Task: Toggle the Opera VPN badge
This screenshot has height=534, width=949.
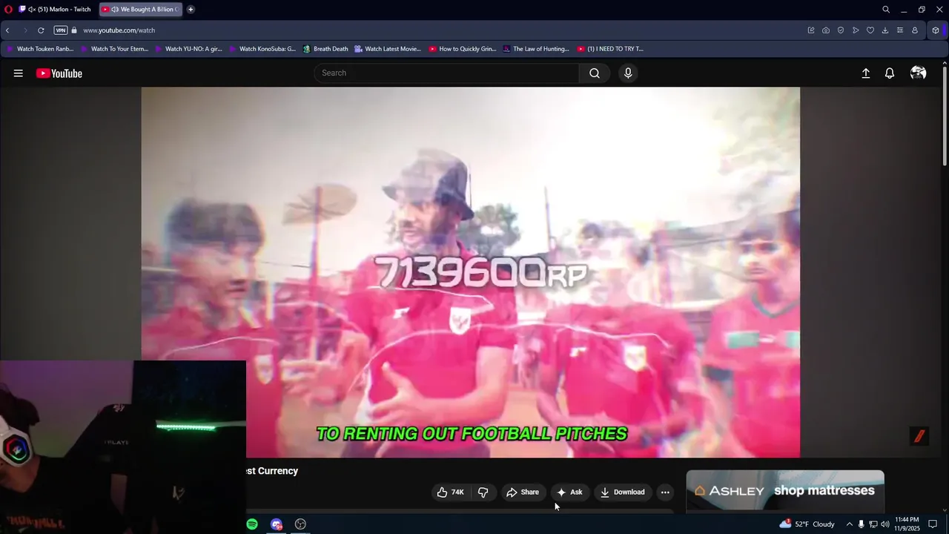Action: coord(61,30)
